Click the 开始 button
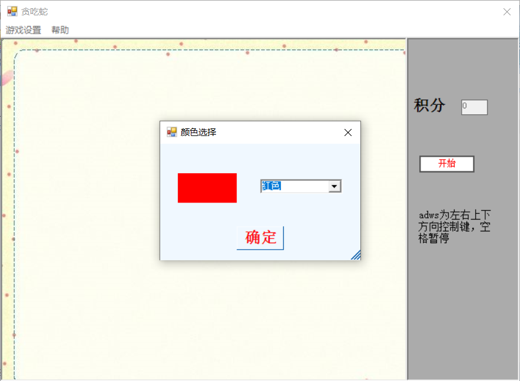520x381 pixels. tap(447, 164)
